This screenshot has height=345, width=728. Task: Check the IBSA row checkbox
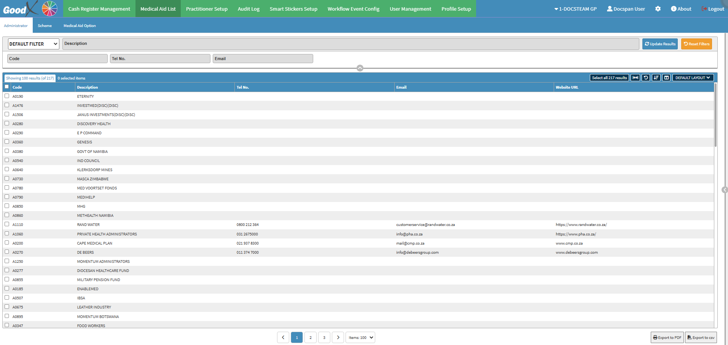[6, 297]
